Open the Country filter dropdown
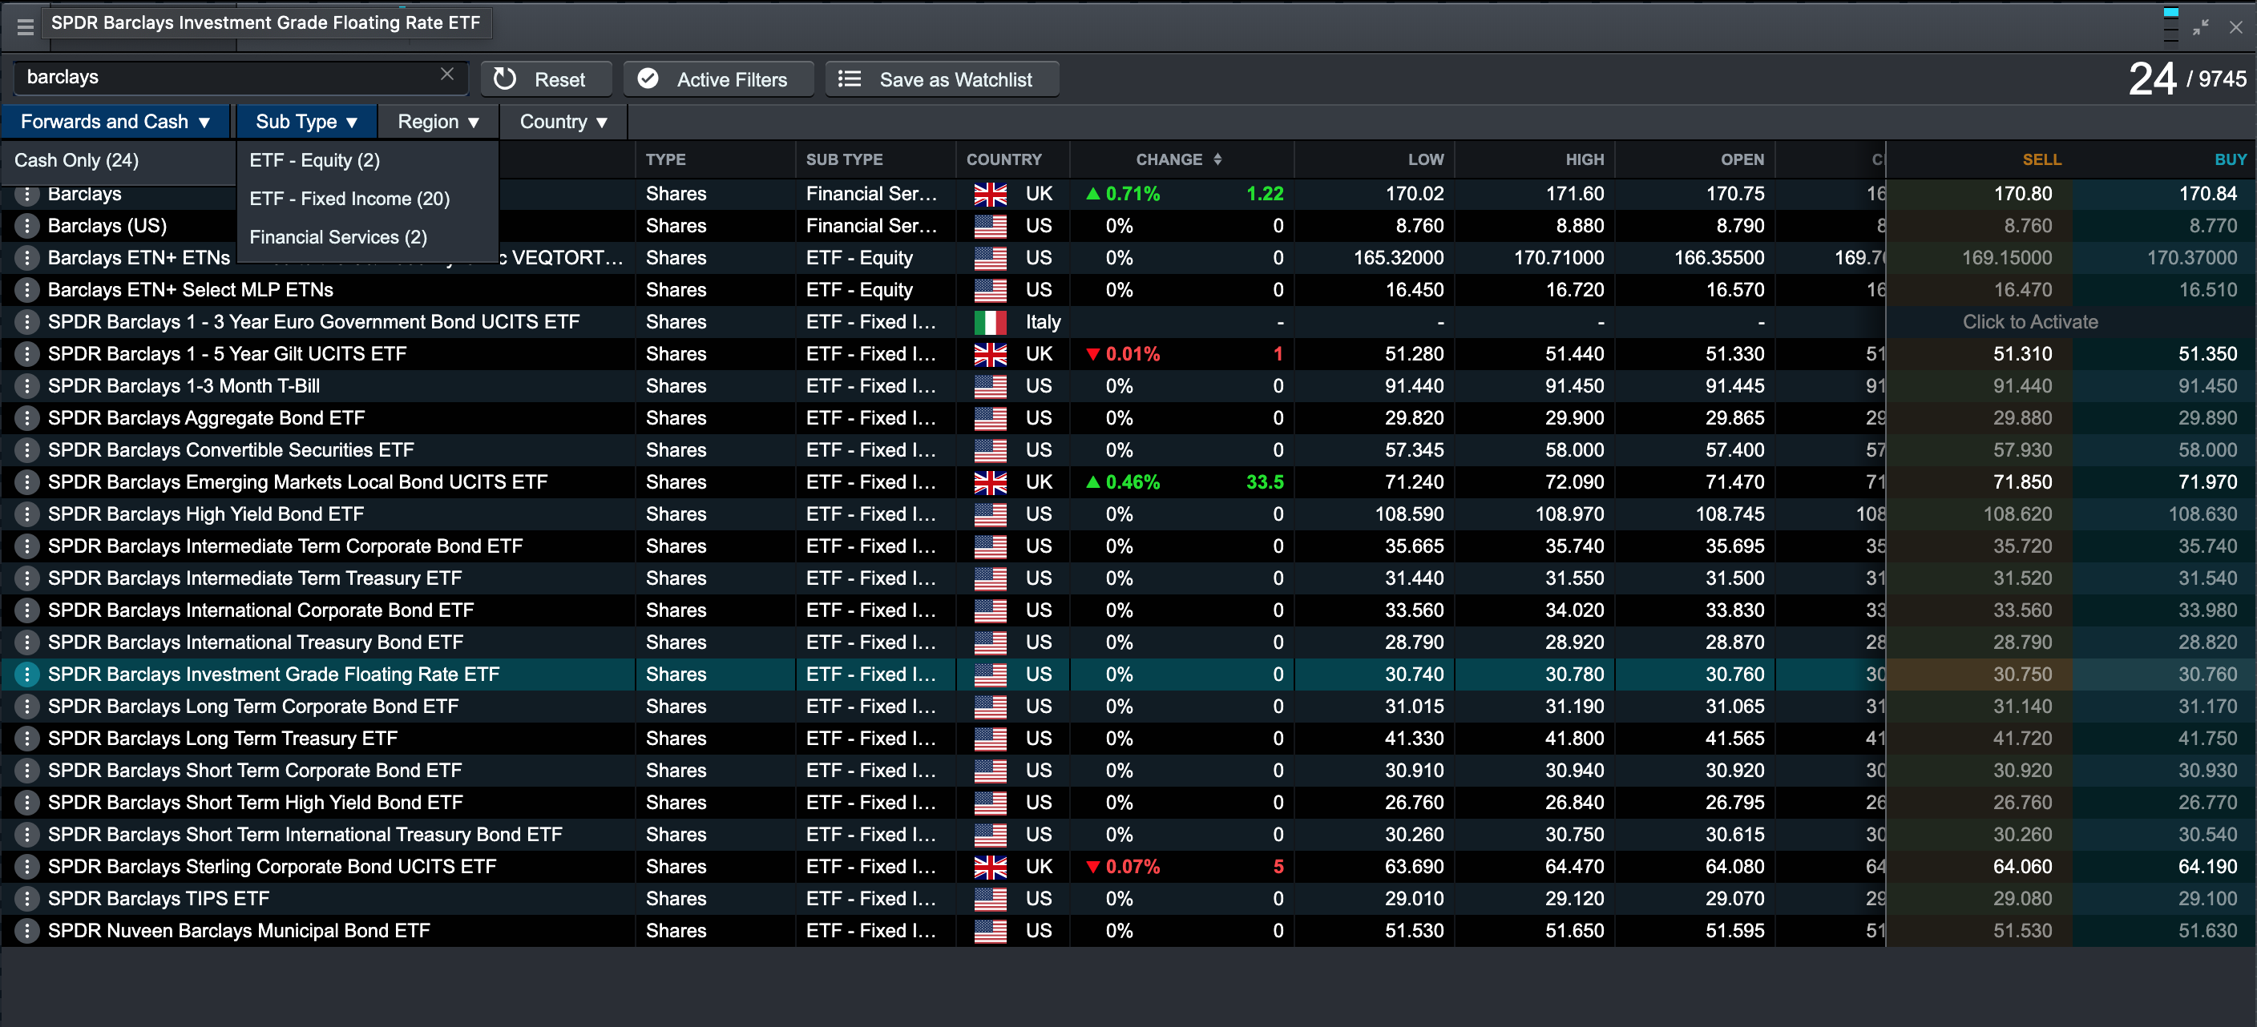Image resolution: width=2257 pixels, height=1027 pixels. coord(563,122)
